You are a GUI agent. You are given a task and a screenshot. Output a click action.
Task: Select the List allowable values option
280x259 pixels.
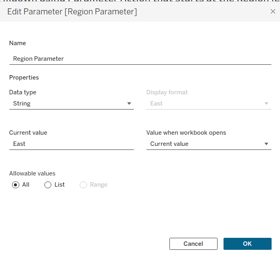[48, 185]
